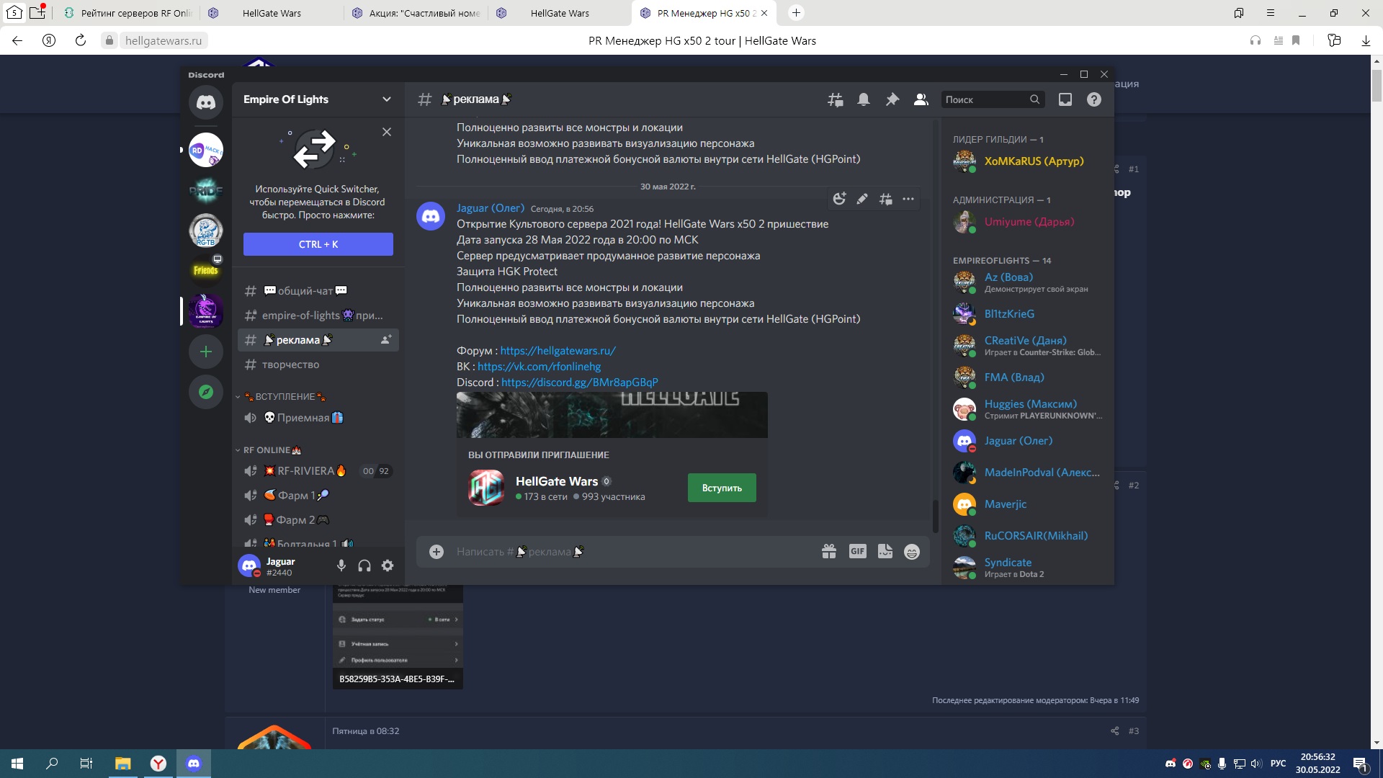Collapse the RF ONLINE category
Viewport: 1383px width, 778px height.
coord(268,450)
